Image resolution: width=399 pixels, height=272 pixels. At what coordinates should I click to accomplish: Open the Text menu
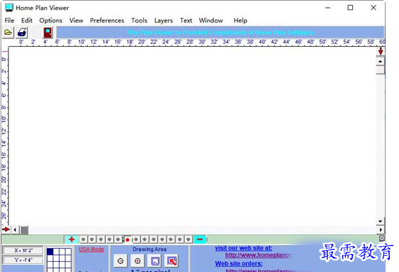click(186, 21)
